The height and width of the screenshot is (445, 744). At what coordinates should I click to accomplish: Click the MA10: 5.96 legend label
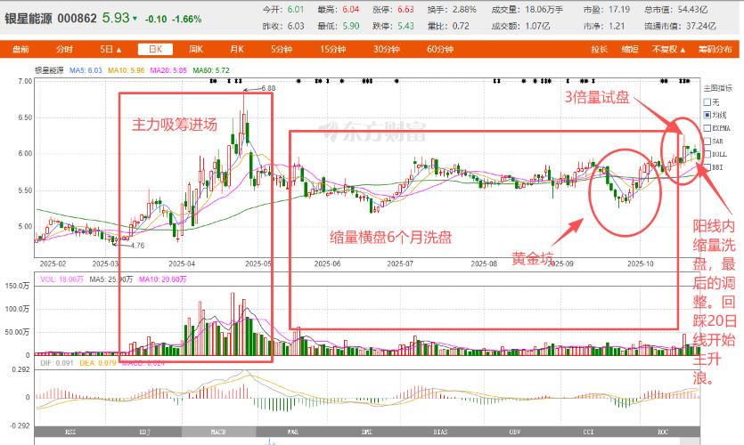tap(127, 70)
